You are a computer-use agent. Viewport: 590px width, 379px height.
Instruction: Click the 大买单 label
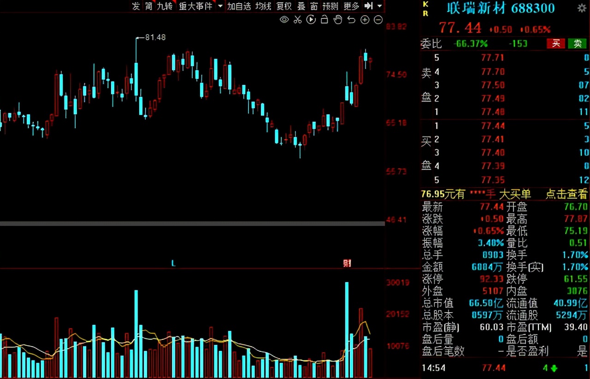pos(515,194)
